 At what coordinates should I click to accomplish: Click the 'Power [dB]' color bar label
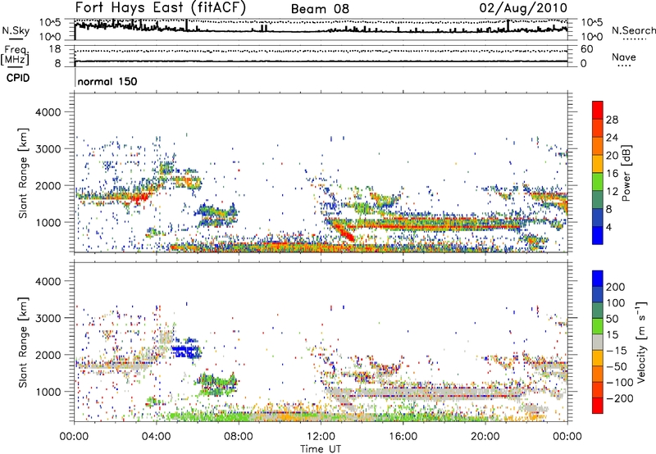pos(626,173)
